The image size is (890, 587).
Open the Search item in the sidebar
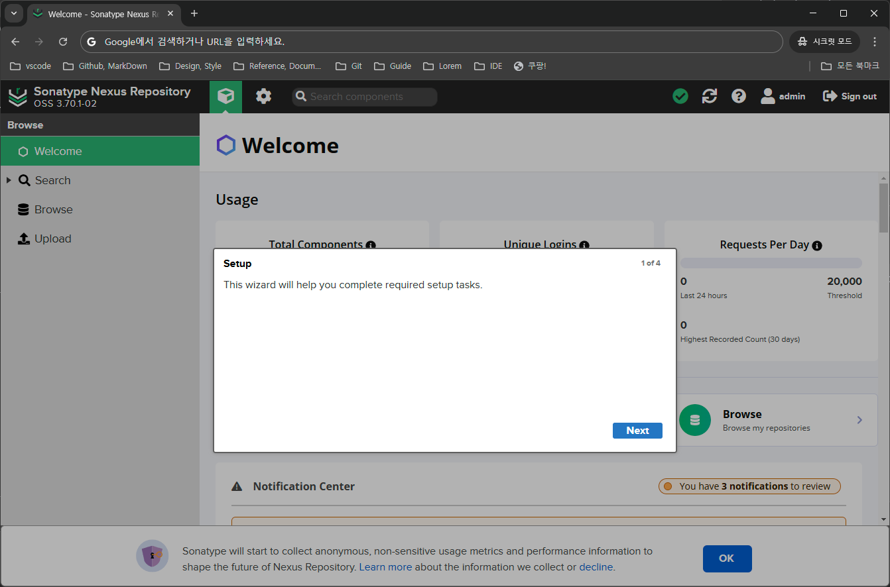coord(100,180)
